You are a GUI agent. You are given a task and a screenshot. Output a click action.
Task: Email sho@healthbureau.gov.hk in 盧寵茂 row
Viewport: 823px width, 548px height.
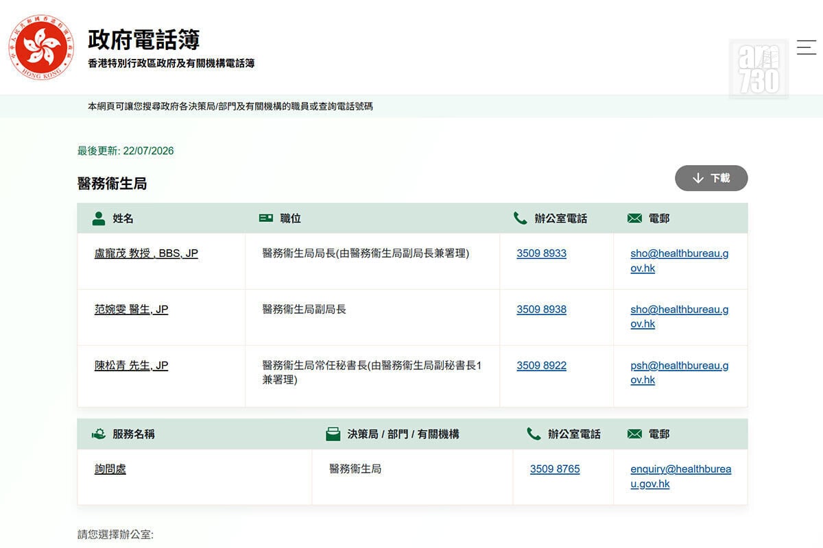(680, 261)
